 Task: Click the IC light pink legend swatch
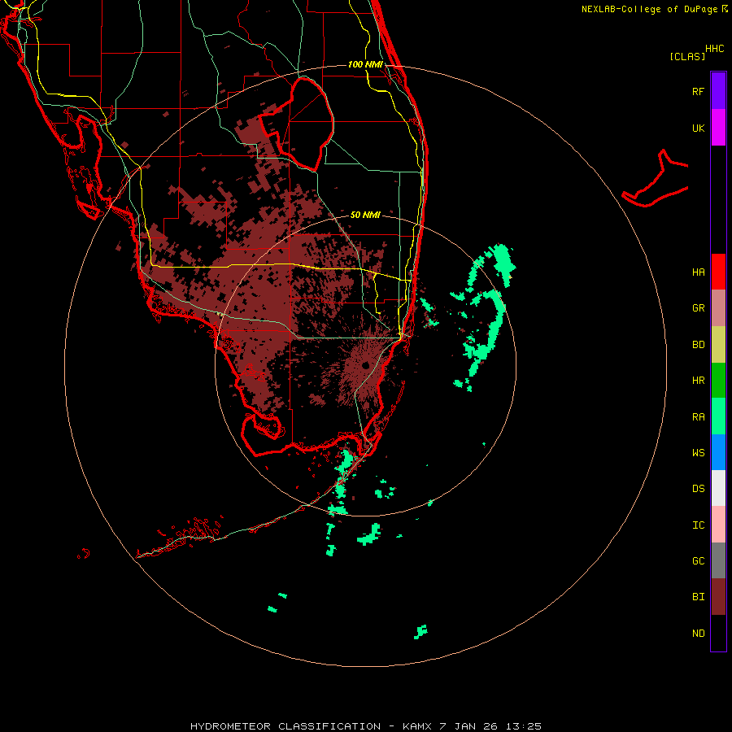(x=718, y=525)
